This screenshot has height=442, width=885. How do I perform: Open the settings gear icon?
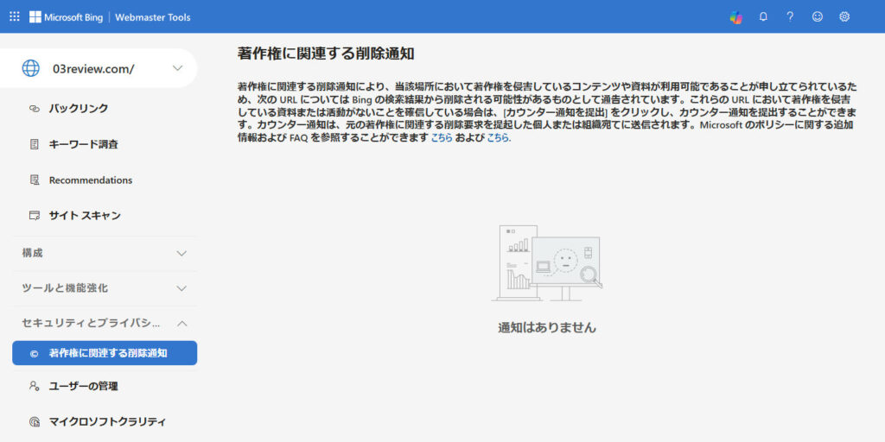tap(844, 17)
